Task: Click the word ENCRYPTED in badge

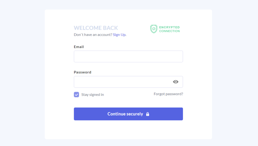Action: pos(169,27)
